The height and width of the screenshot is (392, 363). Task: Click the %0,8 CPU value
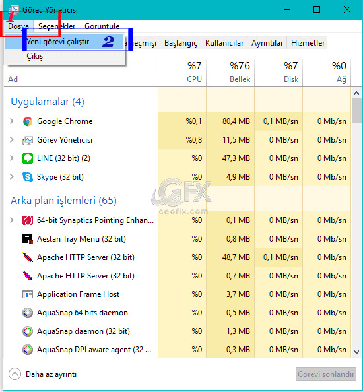tap(194, 140)
